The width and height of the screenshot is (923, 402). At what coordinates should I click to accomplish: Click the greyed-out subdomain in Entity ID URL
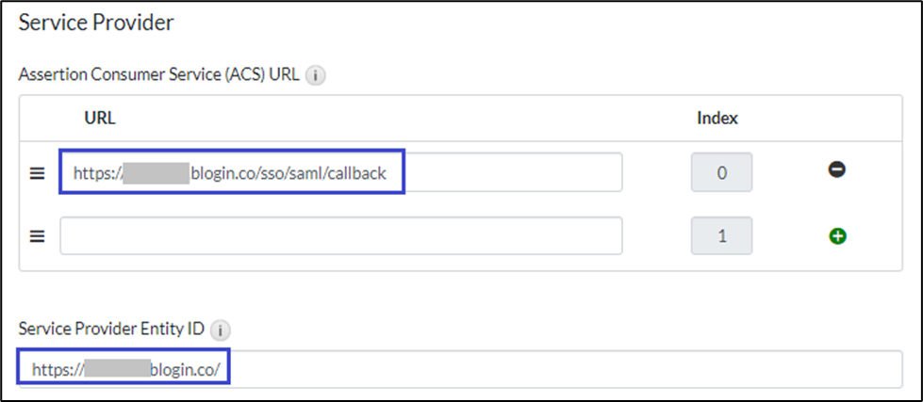(117, 369)
